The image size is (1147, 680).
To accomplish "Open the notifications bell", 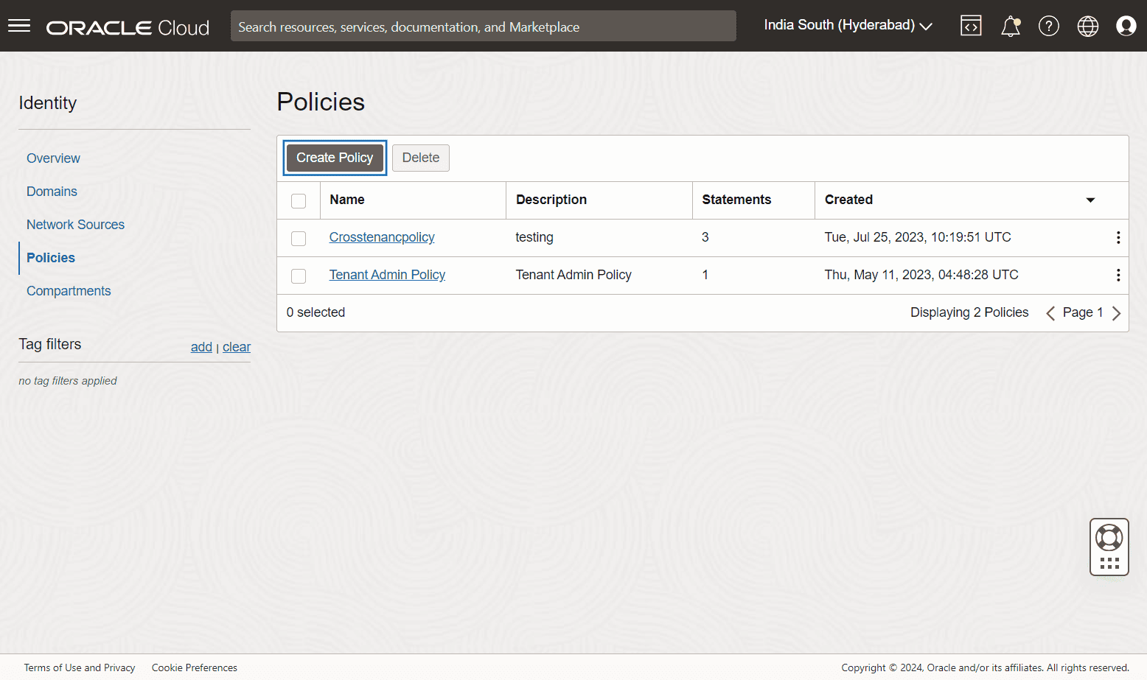I will point(1010,27).
